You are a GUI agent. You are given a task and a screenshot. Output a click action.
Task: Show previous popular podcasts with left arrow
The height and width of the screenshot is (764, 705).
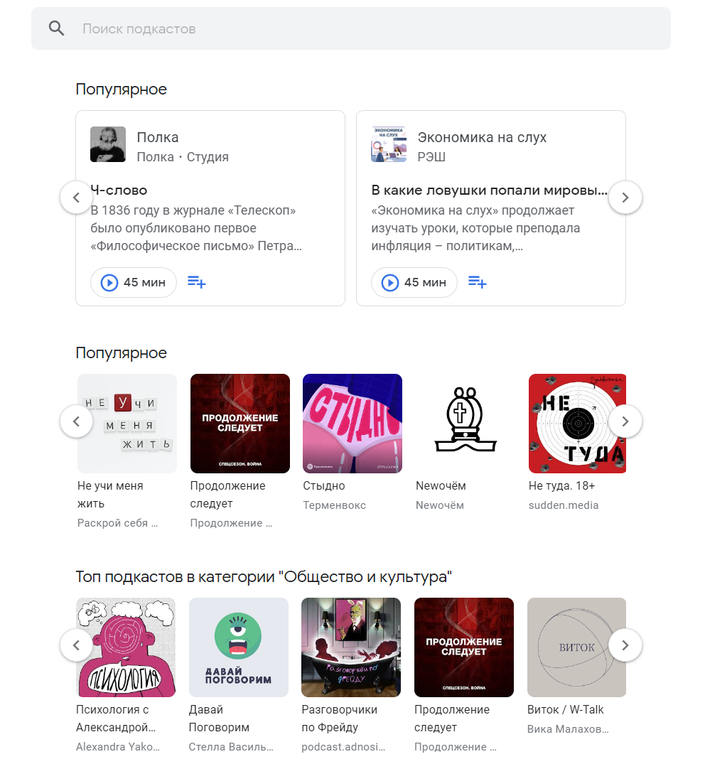77,422
